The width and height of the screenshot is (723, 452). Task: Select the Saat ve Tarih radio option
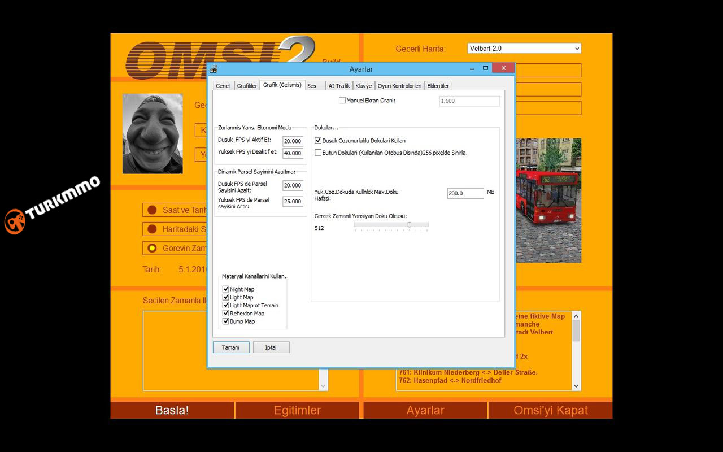coord(152,210)
